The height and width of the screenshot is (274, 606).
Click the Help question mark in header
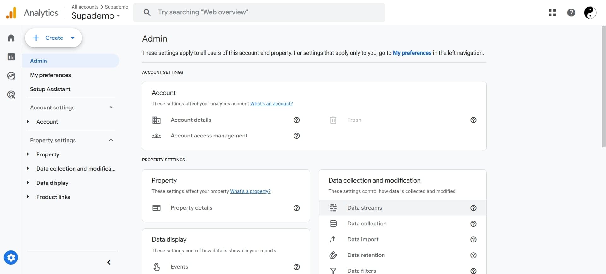[x=571, y=13]
